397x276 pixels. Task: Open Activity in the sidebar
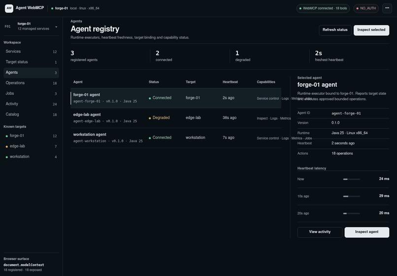[x=31, y=104]
